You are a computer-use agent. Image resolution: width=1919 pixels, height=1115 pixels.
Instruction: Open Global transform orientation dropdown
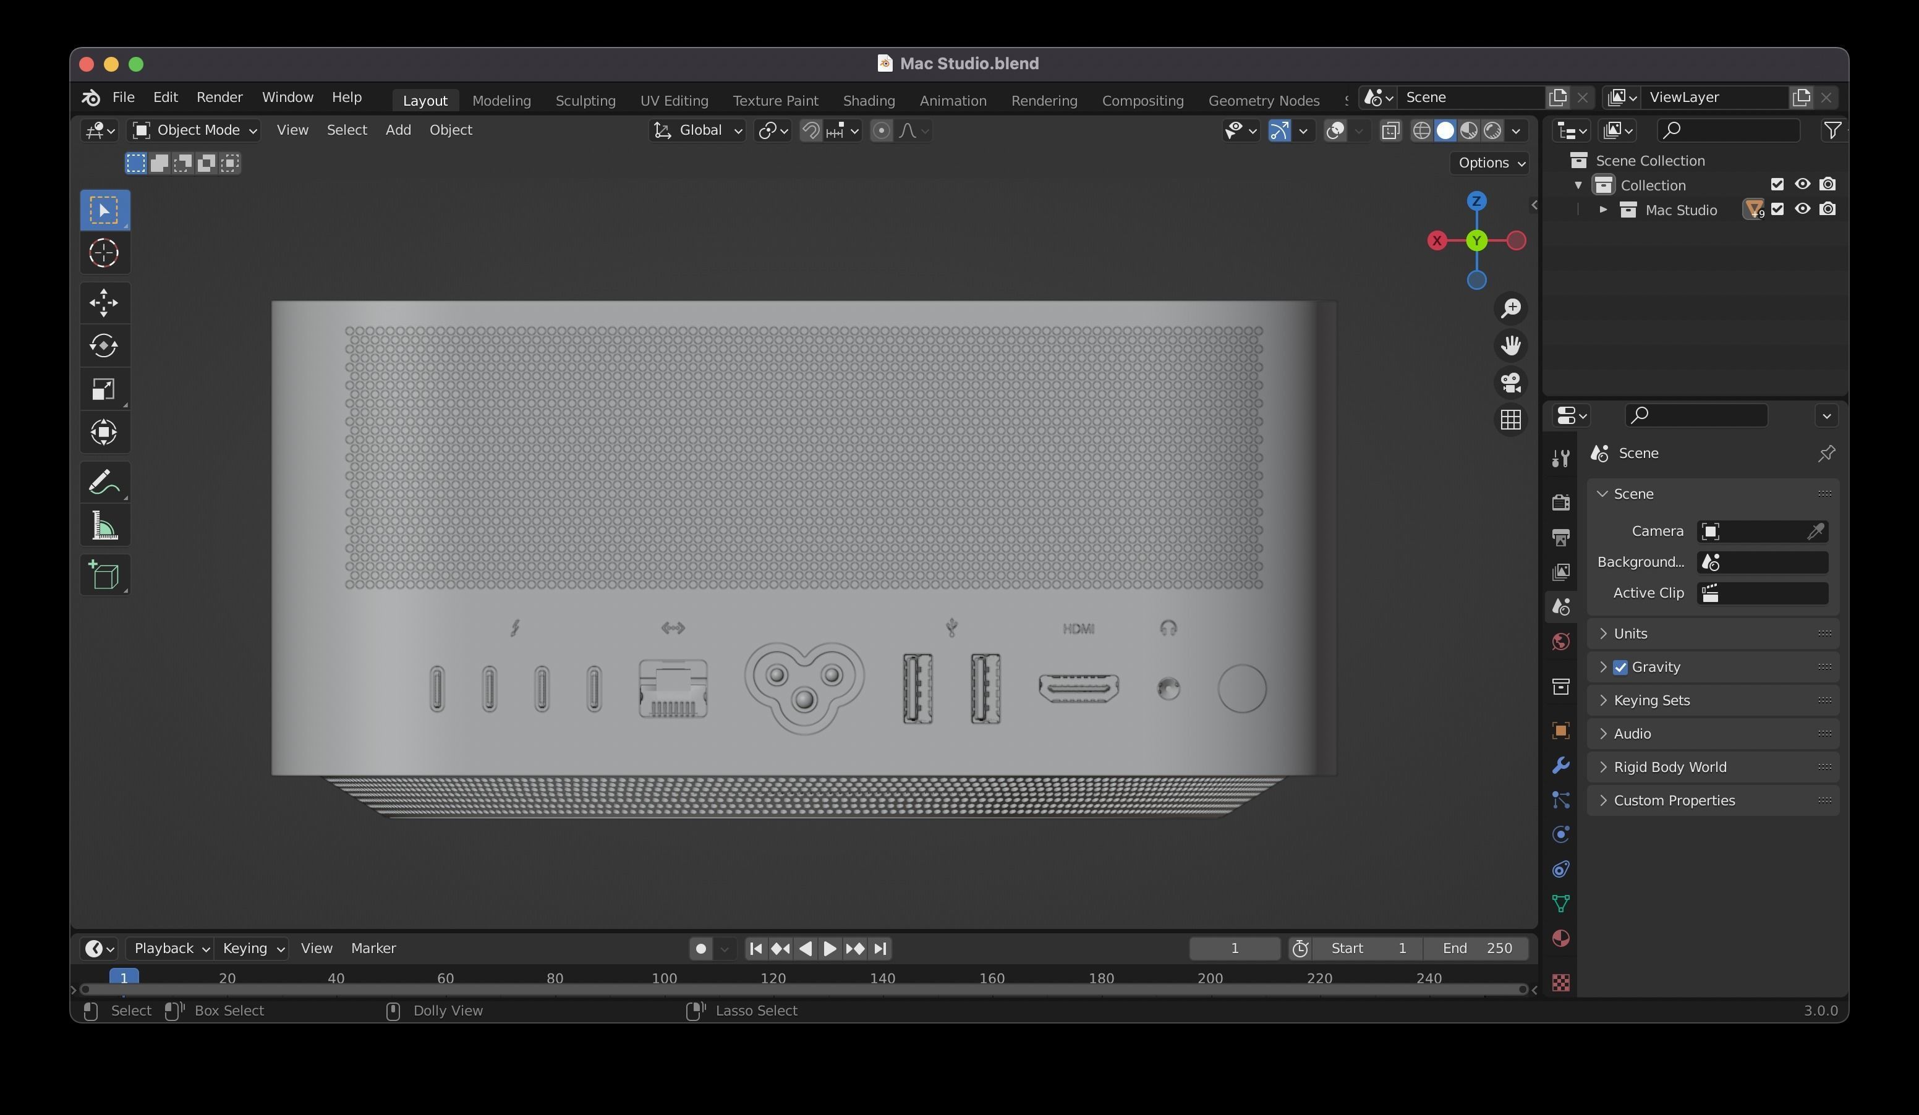click(x=697, y=131)
